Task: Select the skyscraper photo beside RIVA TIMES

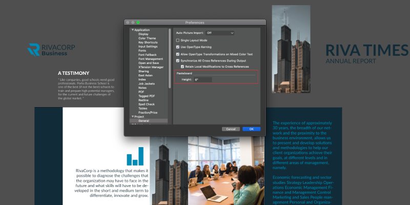Action: click(x=291, y=49)
